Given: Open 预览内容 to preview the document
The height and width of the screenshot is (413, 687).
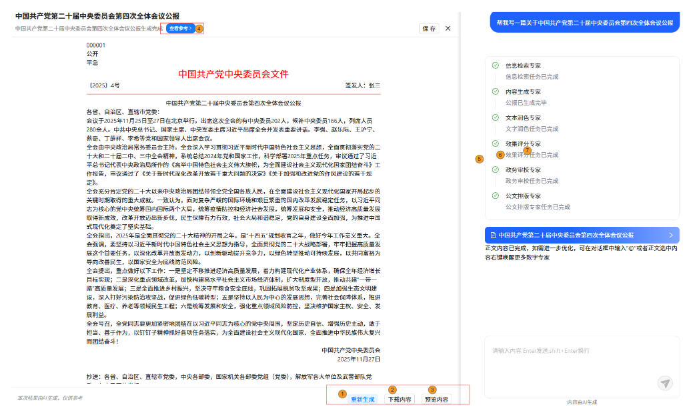Looking at the screenshot, I should [x=437, y=399].
